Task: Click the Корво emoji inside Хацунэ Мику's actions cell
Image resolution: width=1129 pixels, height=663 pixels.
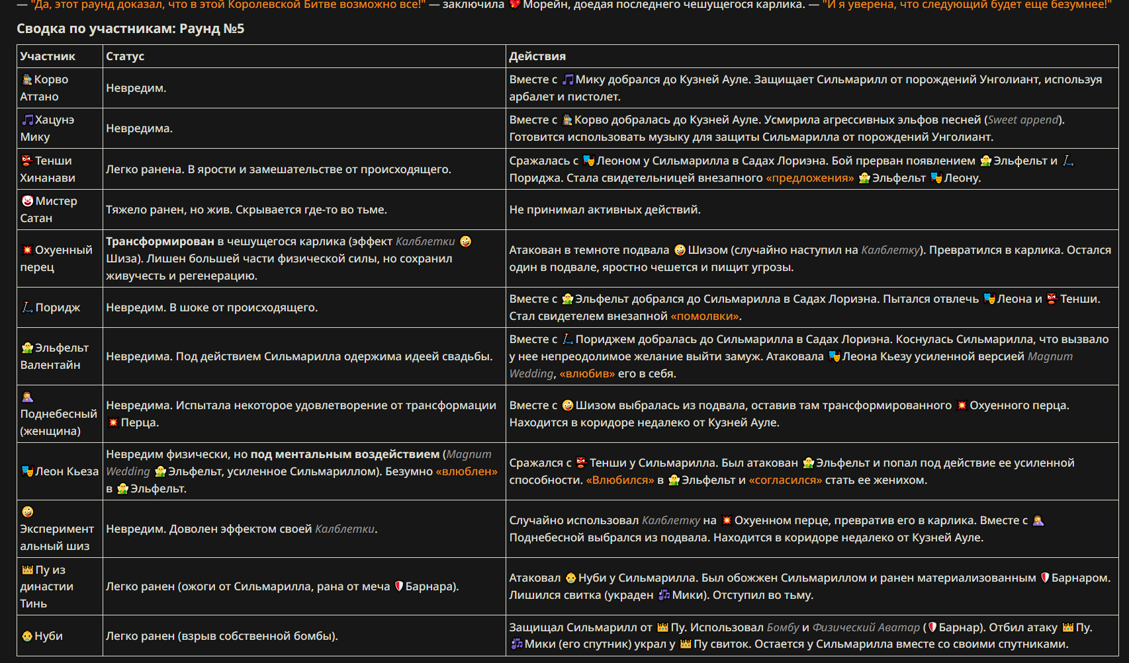Action: [567, 120]
